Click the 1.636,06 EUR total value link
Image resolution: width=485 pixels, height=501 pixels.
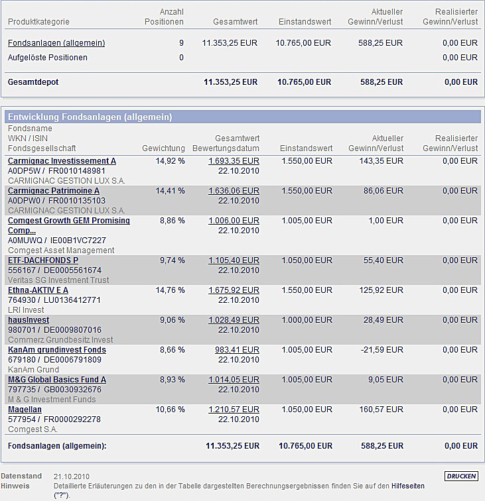tap(234, 191)
